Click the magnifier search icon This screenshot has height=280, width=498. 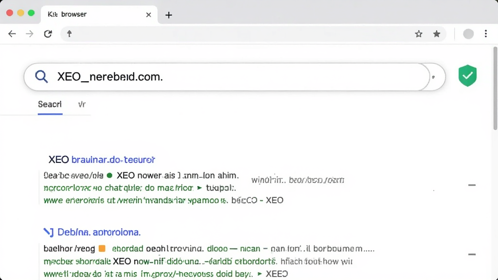[41, 76]
